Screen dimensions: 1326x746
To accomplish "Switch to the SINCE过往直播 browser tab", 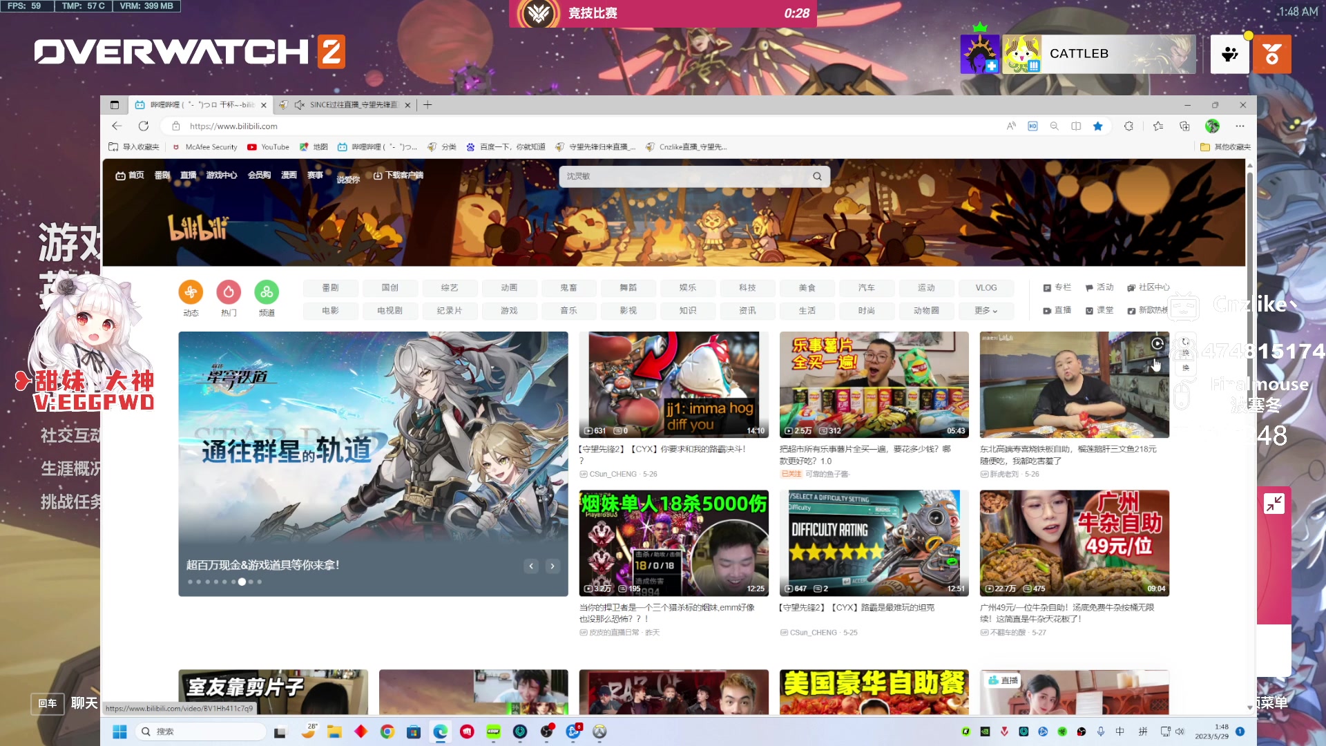I will tap(352, 105).
